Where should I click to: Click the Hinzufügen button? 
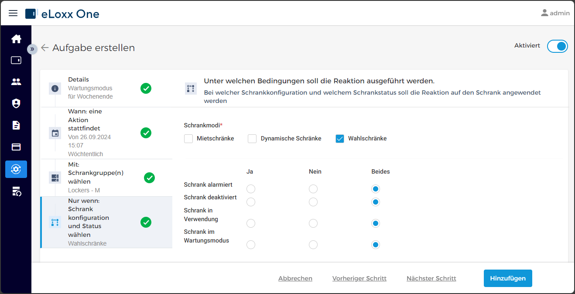point(508,278)
